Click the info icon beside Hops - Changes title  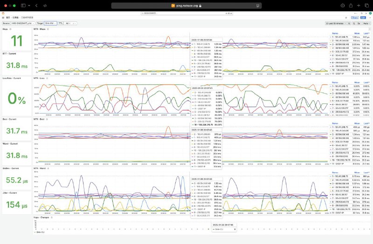point(52,217)
